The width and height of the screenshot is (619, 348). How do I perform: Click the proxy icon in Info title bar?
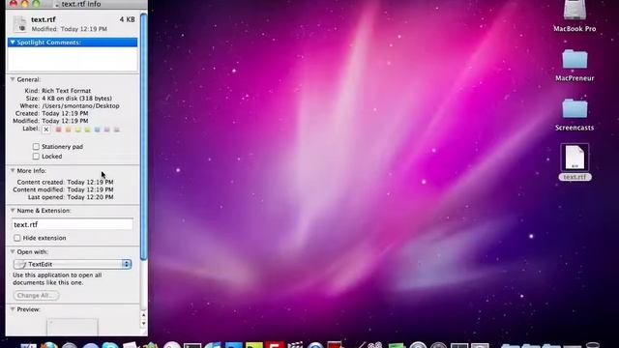point(56,4)
